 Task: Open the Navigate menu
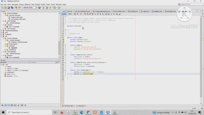click(15, 4)
